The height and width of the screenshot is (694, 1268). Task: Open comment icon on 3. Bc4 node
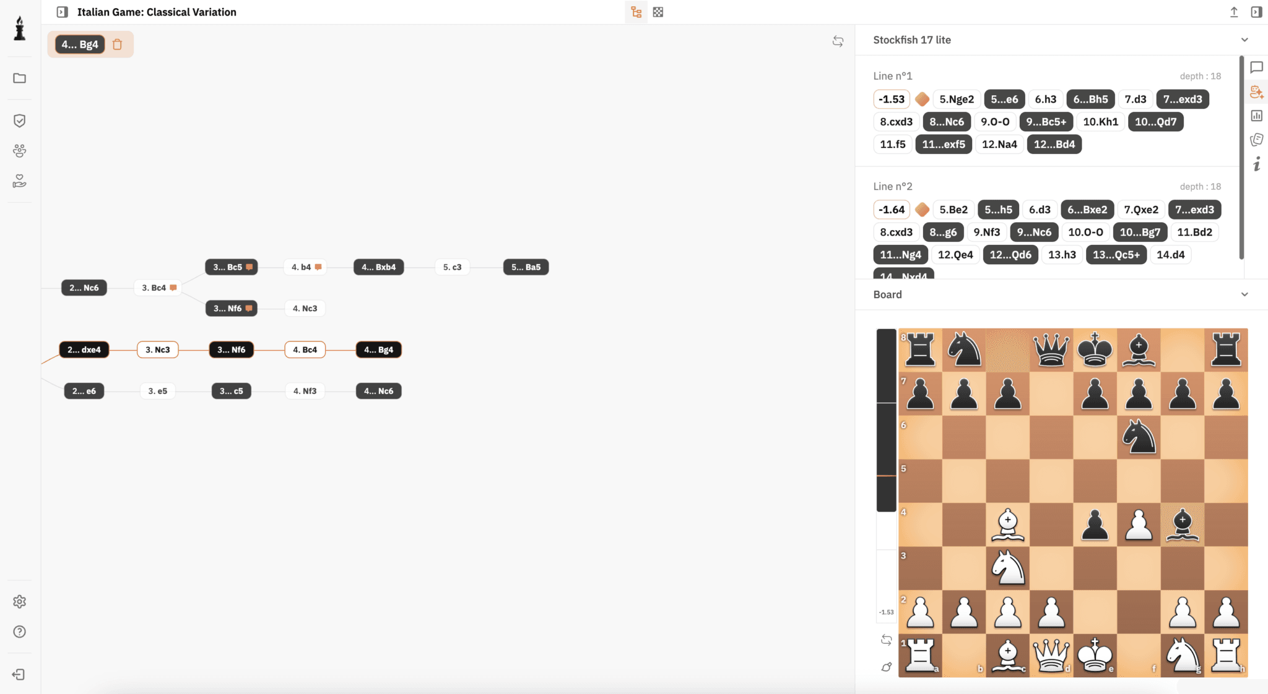point(173,288)
